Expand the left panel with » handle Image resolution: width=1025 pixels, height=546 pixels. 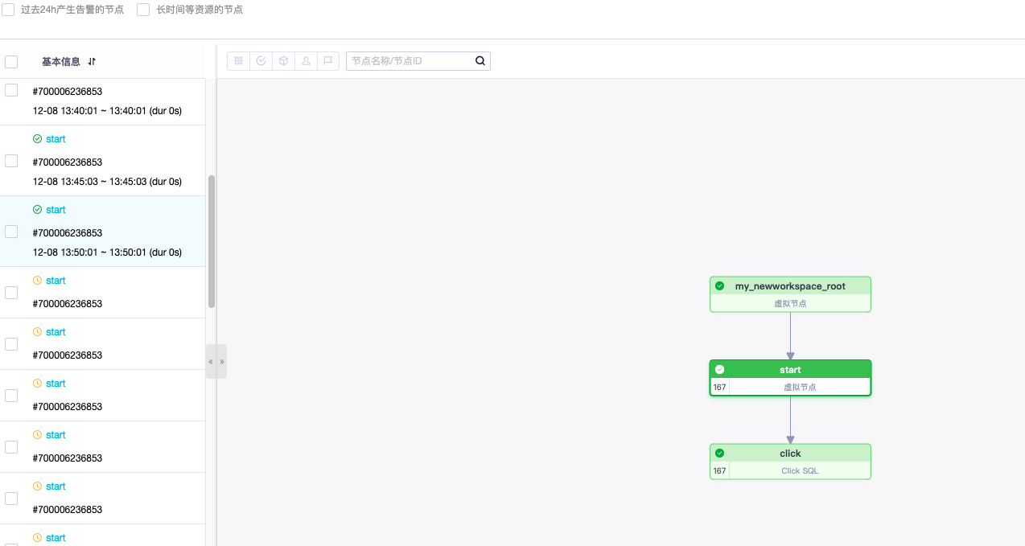point(222,362)
